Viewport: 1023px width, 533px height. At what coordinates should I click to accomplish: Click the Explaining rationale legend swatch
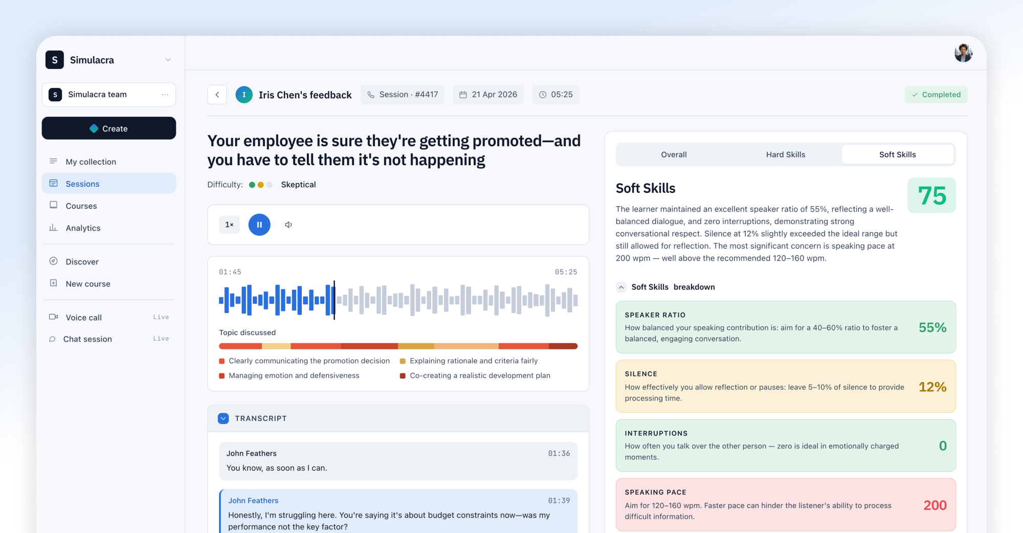click(403, 361)
